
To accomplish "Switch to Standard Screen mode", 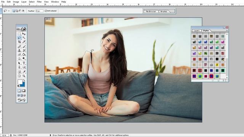I will click(19, 96).
